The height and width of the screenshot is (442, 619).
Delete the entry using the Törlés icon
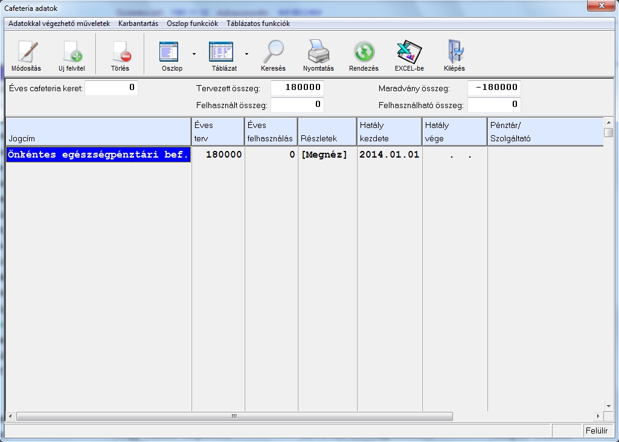(120, 53)
